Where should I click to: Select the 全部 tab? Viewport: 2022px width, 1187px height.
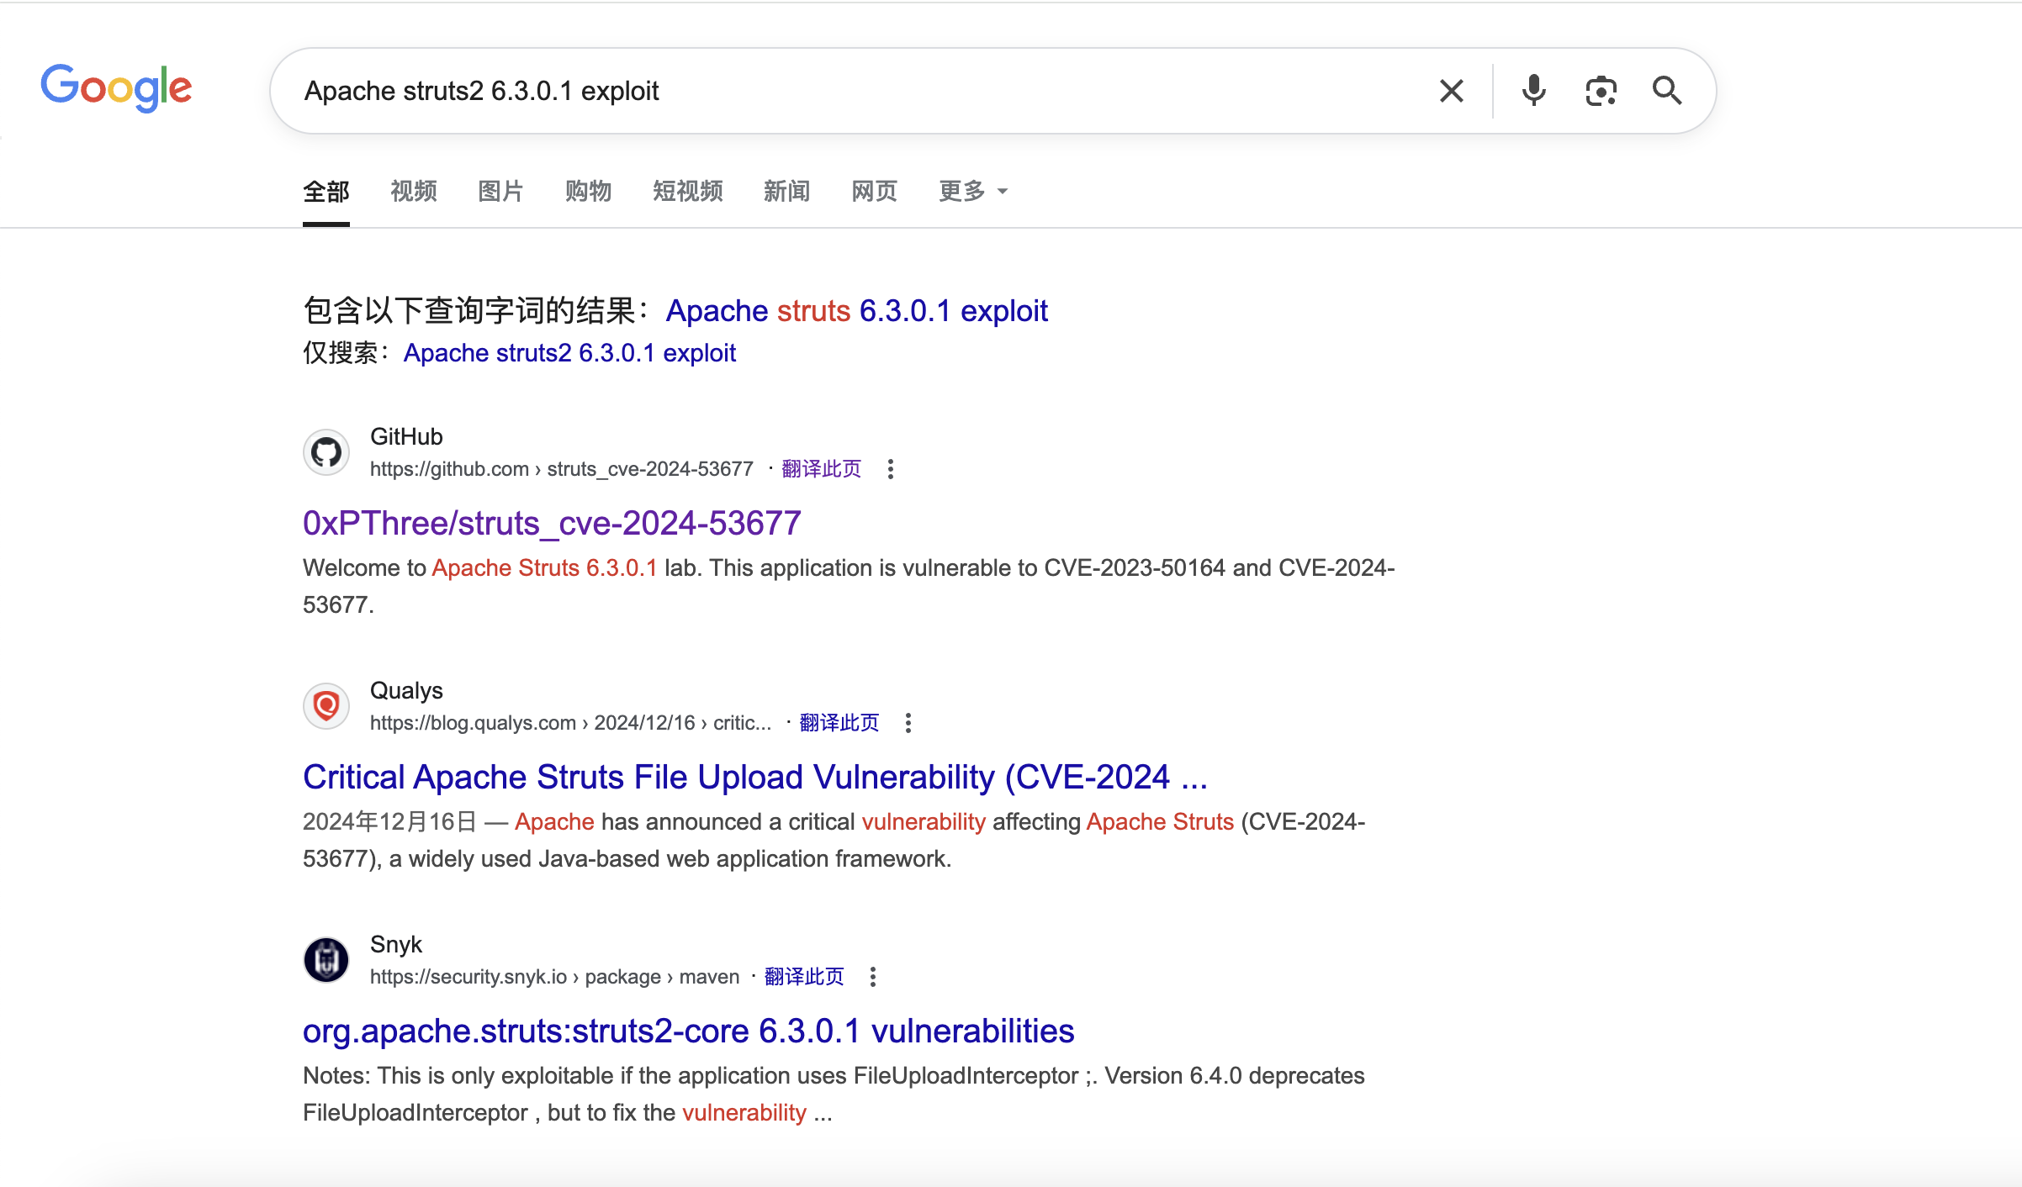click(326, 192)
